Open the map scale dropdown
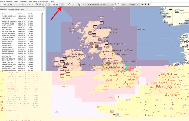Screen dimensions: 189x121 click(125, 4)
